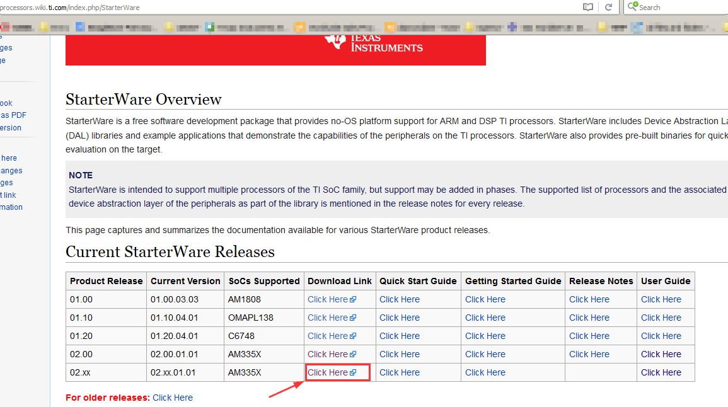
Task: Open C6748 Download Link Click Here
Action: point(332,336)
